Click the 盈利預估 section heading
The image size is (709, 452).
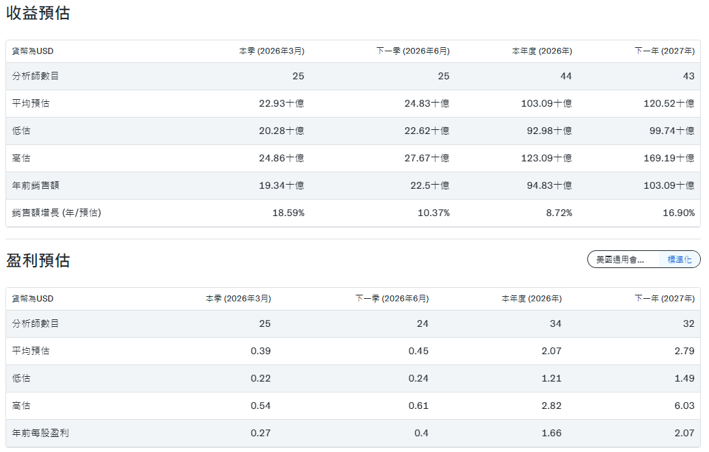click(x=38, y=261)
